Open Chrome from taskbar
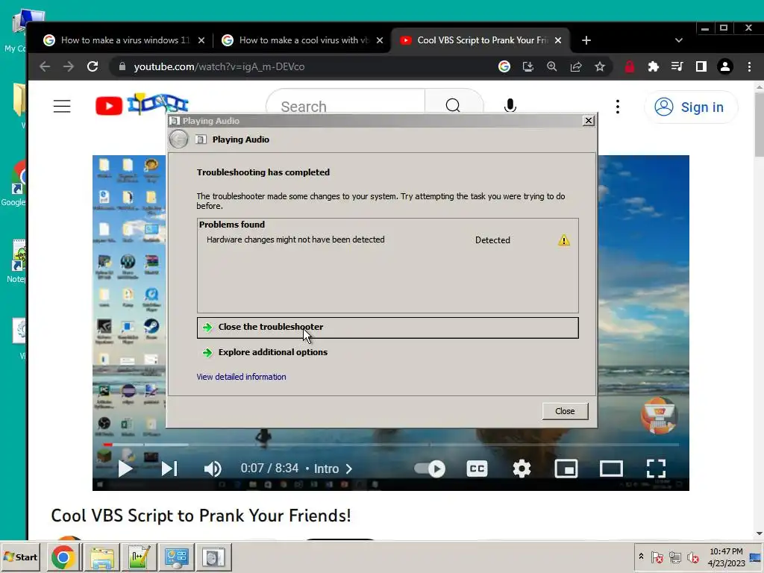Viewport: 764px width, 573px height. [63, 557]
